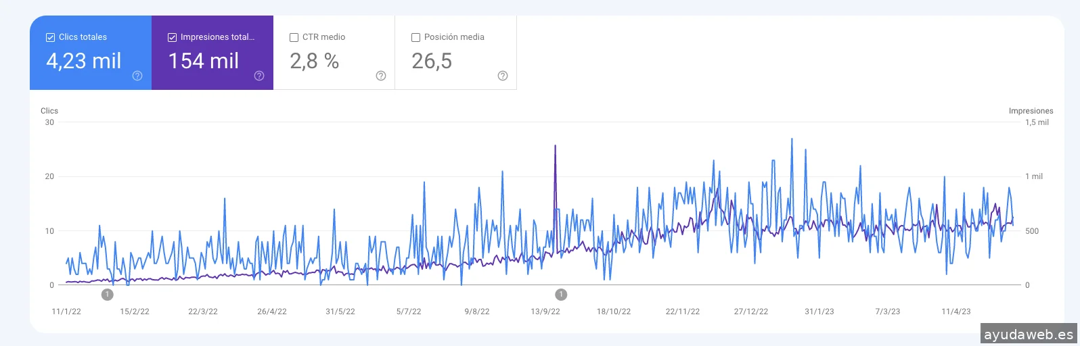
Task: Enable the CTR medio checkbox
Action: (294, 37)
